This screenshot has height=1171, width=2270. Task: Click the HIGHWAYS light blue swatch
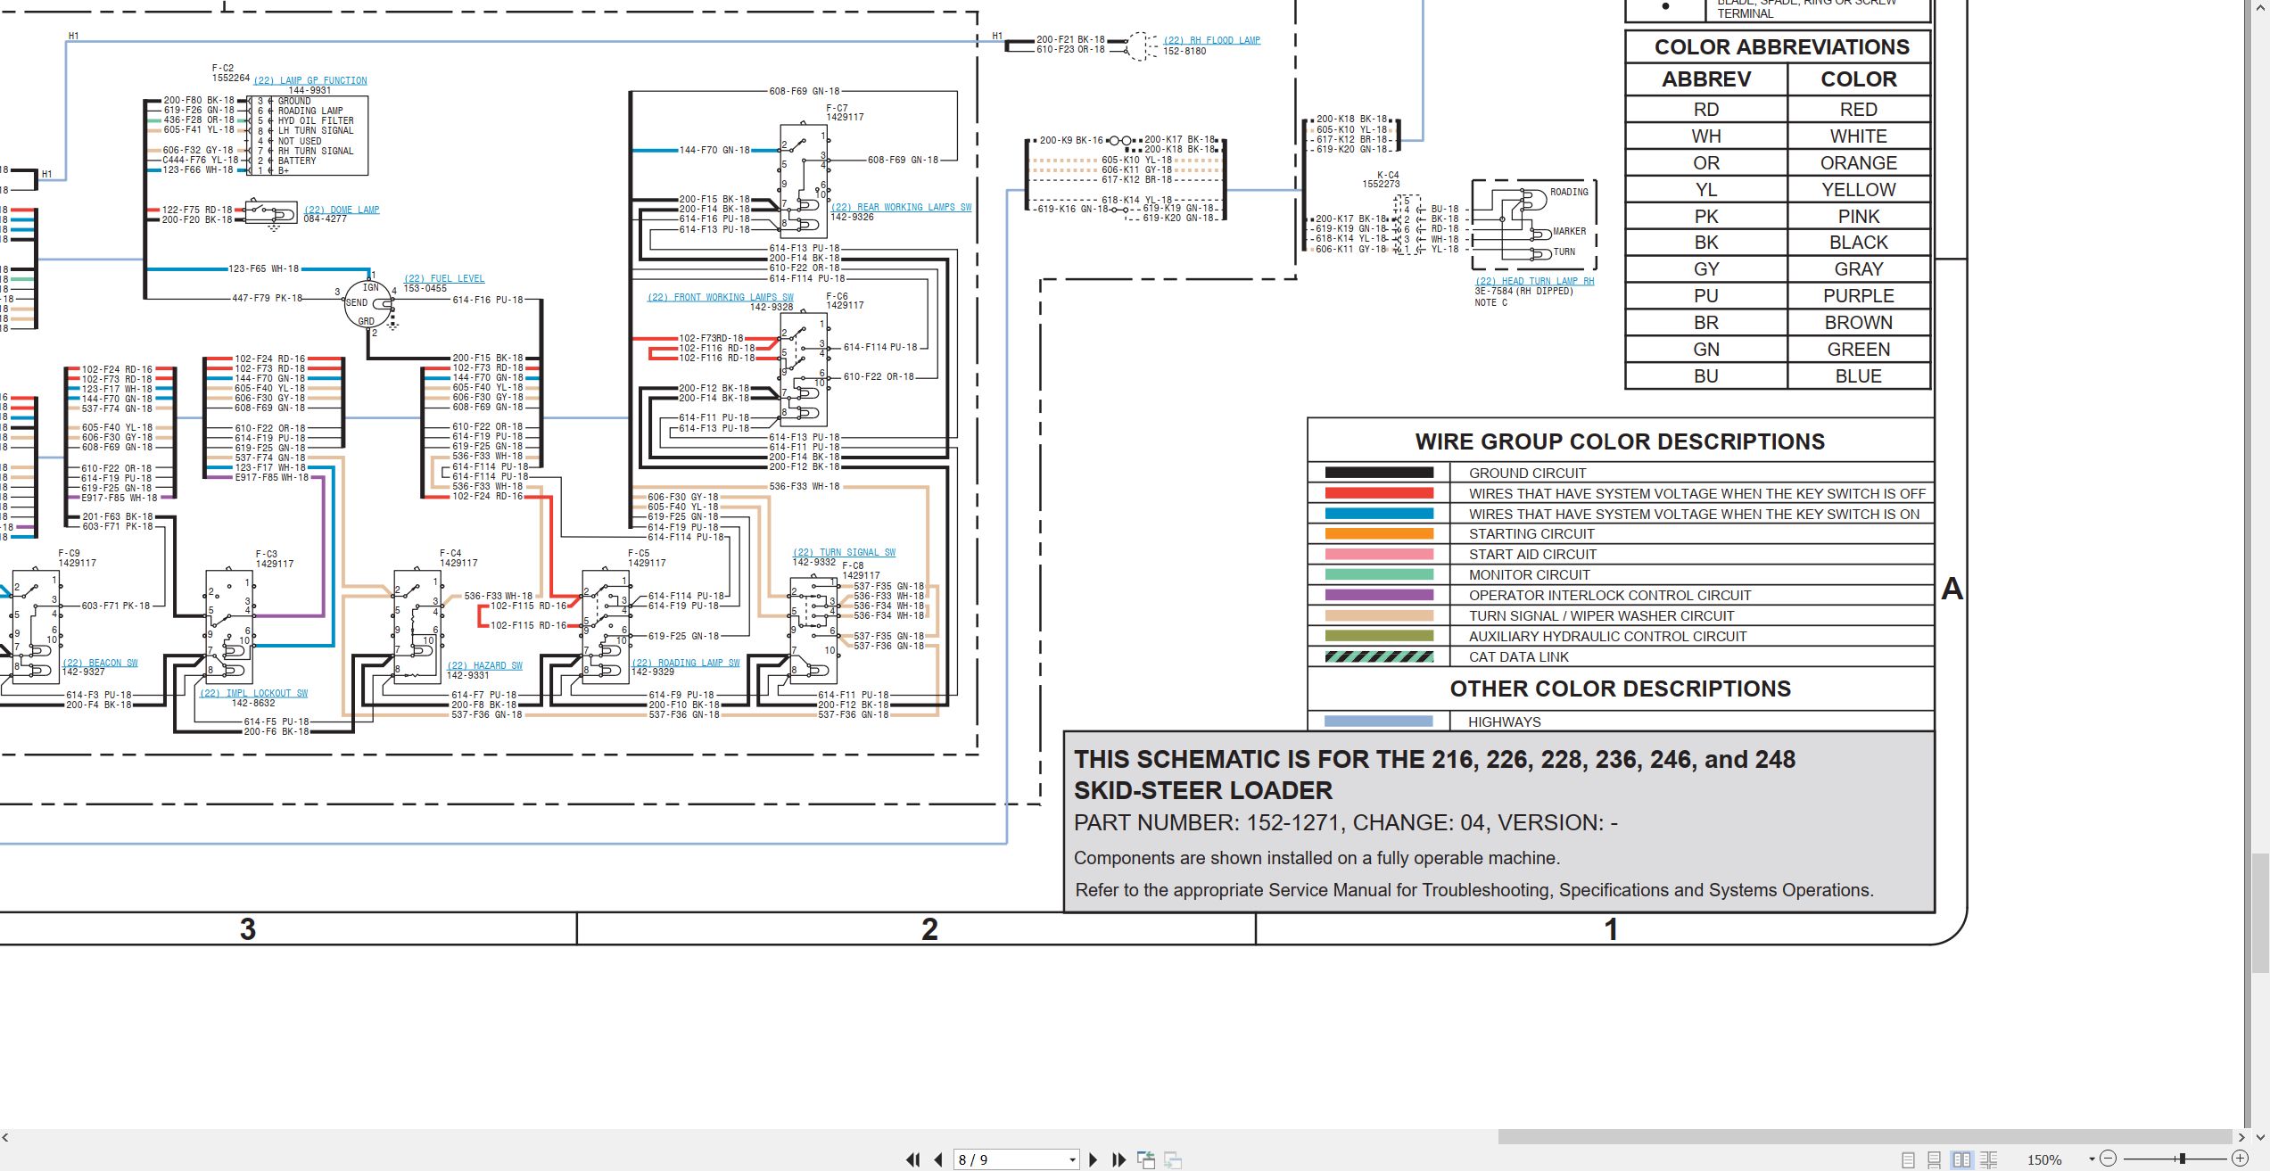1379,722
